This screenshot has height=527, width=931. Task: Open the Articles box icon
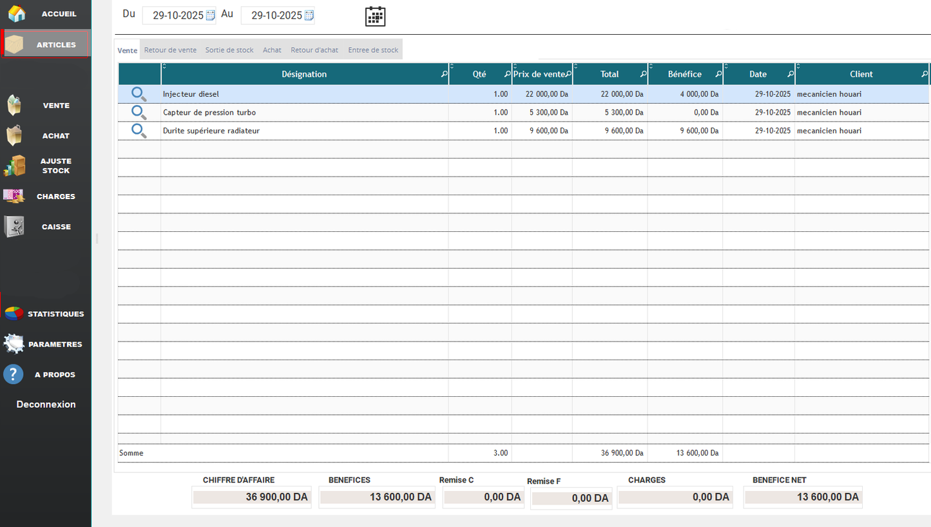(14, 44)
